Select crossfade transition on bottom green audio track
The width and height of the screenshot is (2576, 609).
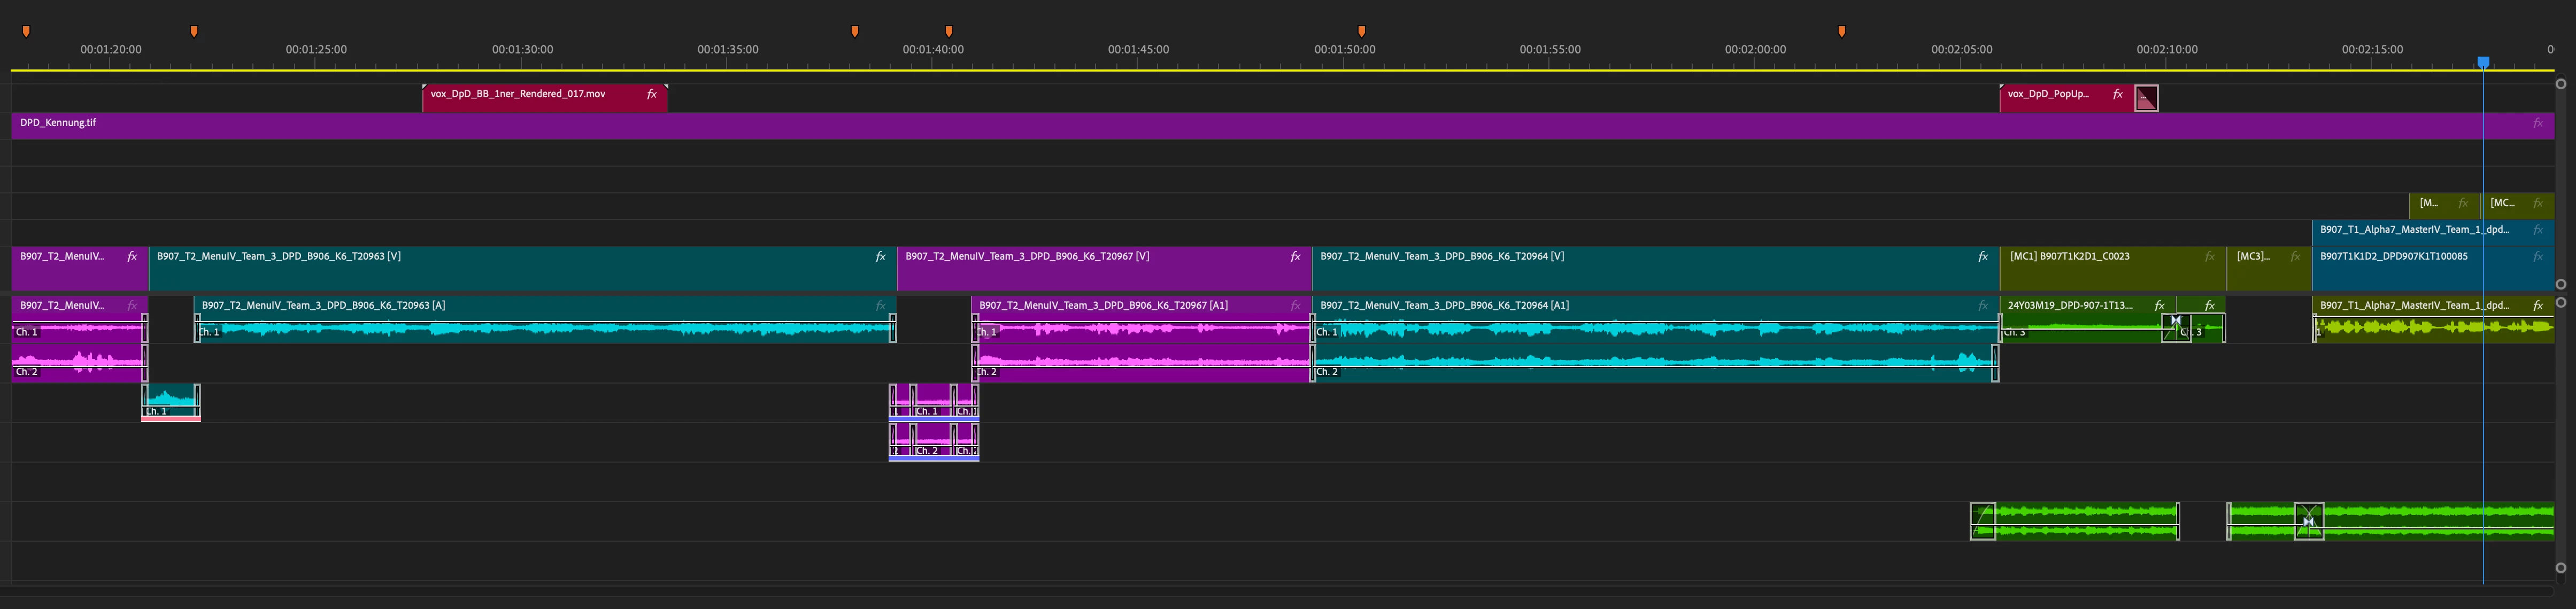click(x=2308, y=521)
